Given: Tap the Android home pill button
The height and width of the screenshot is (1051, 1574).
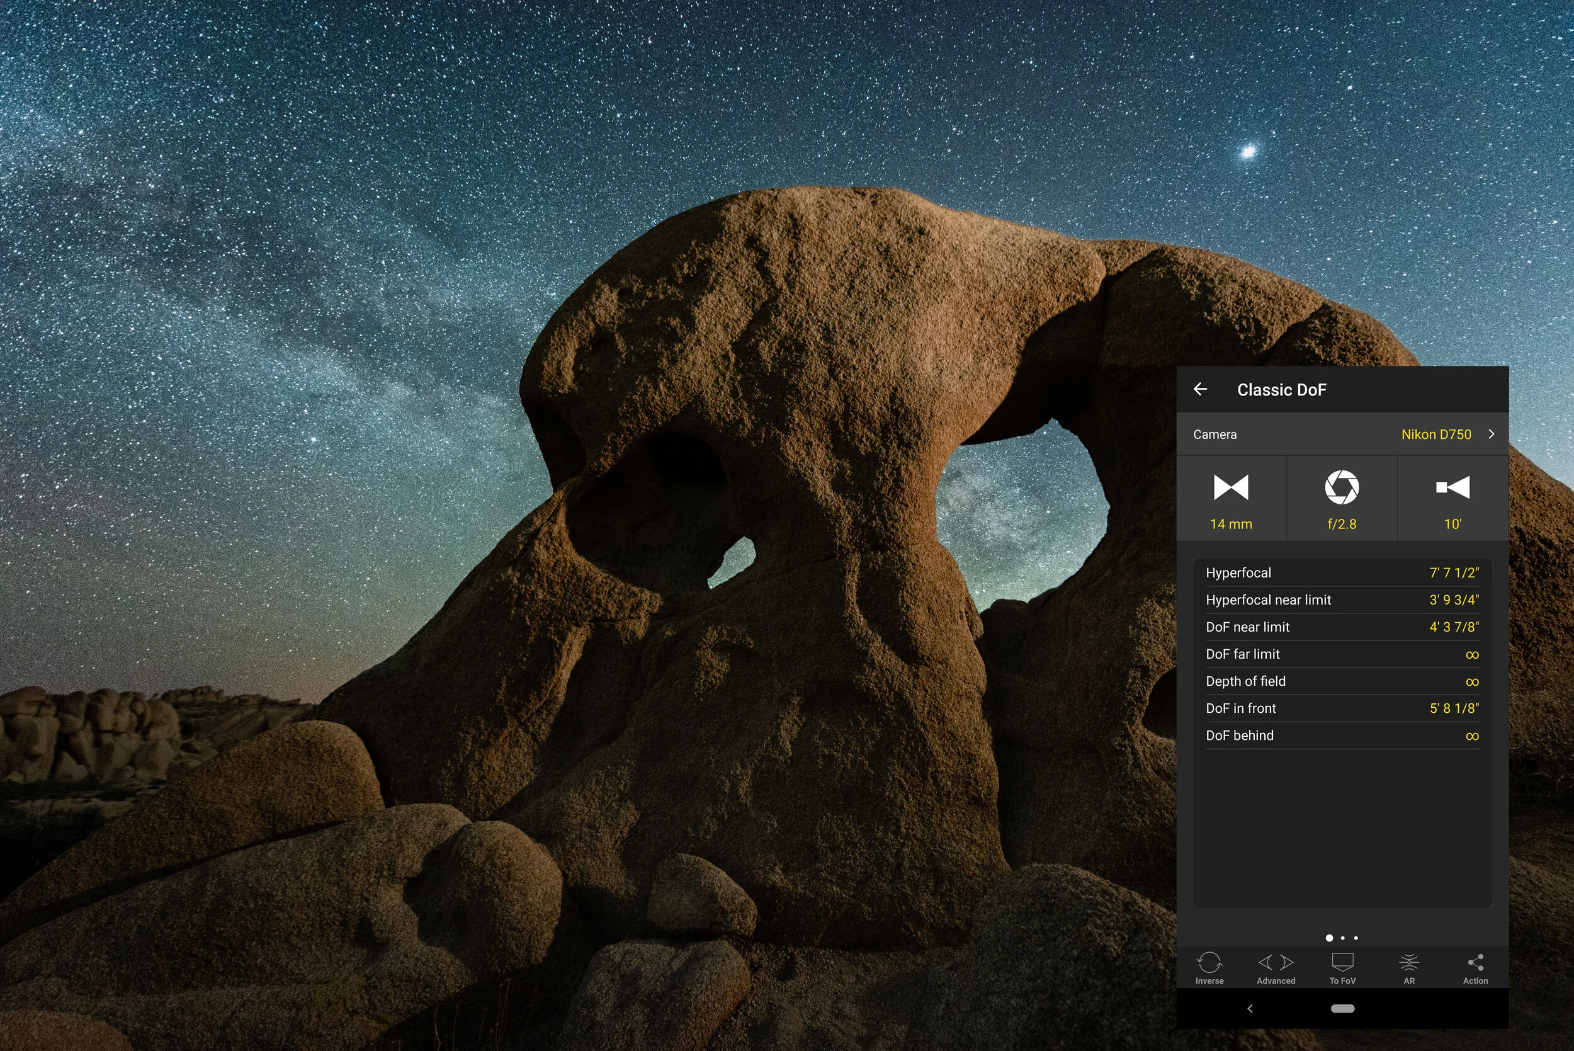Looking at the screenshot, I should click(1342, 1008).
